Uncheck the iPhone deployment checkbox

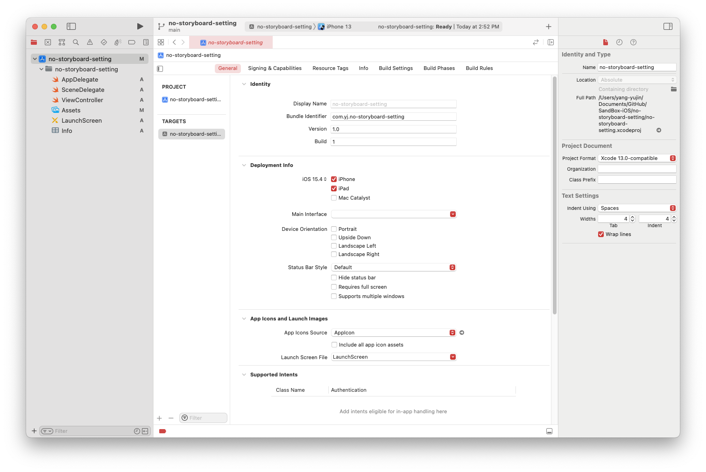click(334, 179)
